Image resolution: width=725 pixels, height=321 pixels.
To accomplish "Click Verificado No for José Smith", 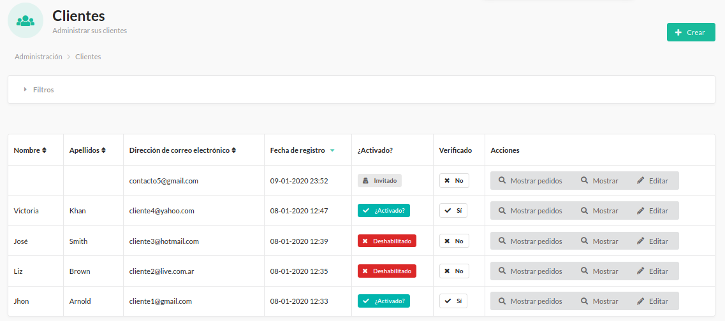I will 454,241.
